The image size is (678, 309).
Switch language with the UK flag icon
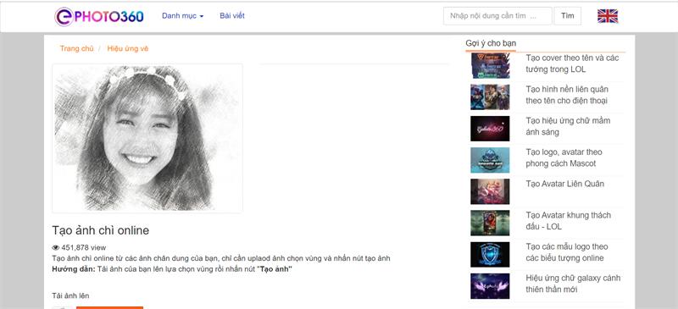point(608,16)
